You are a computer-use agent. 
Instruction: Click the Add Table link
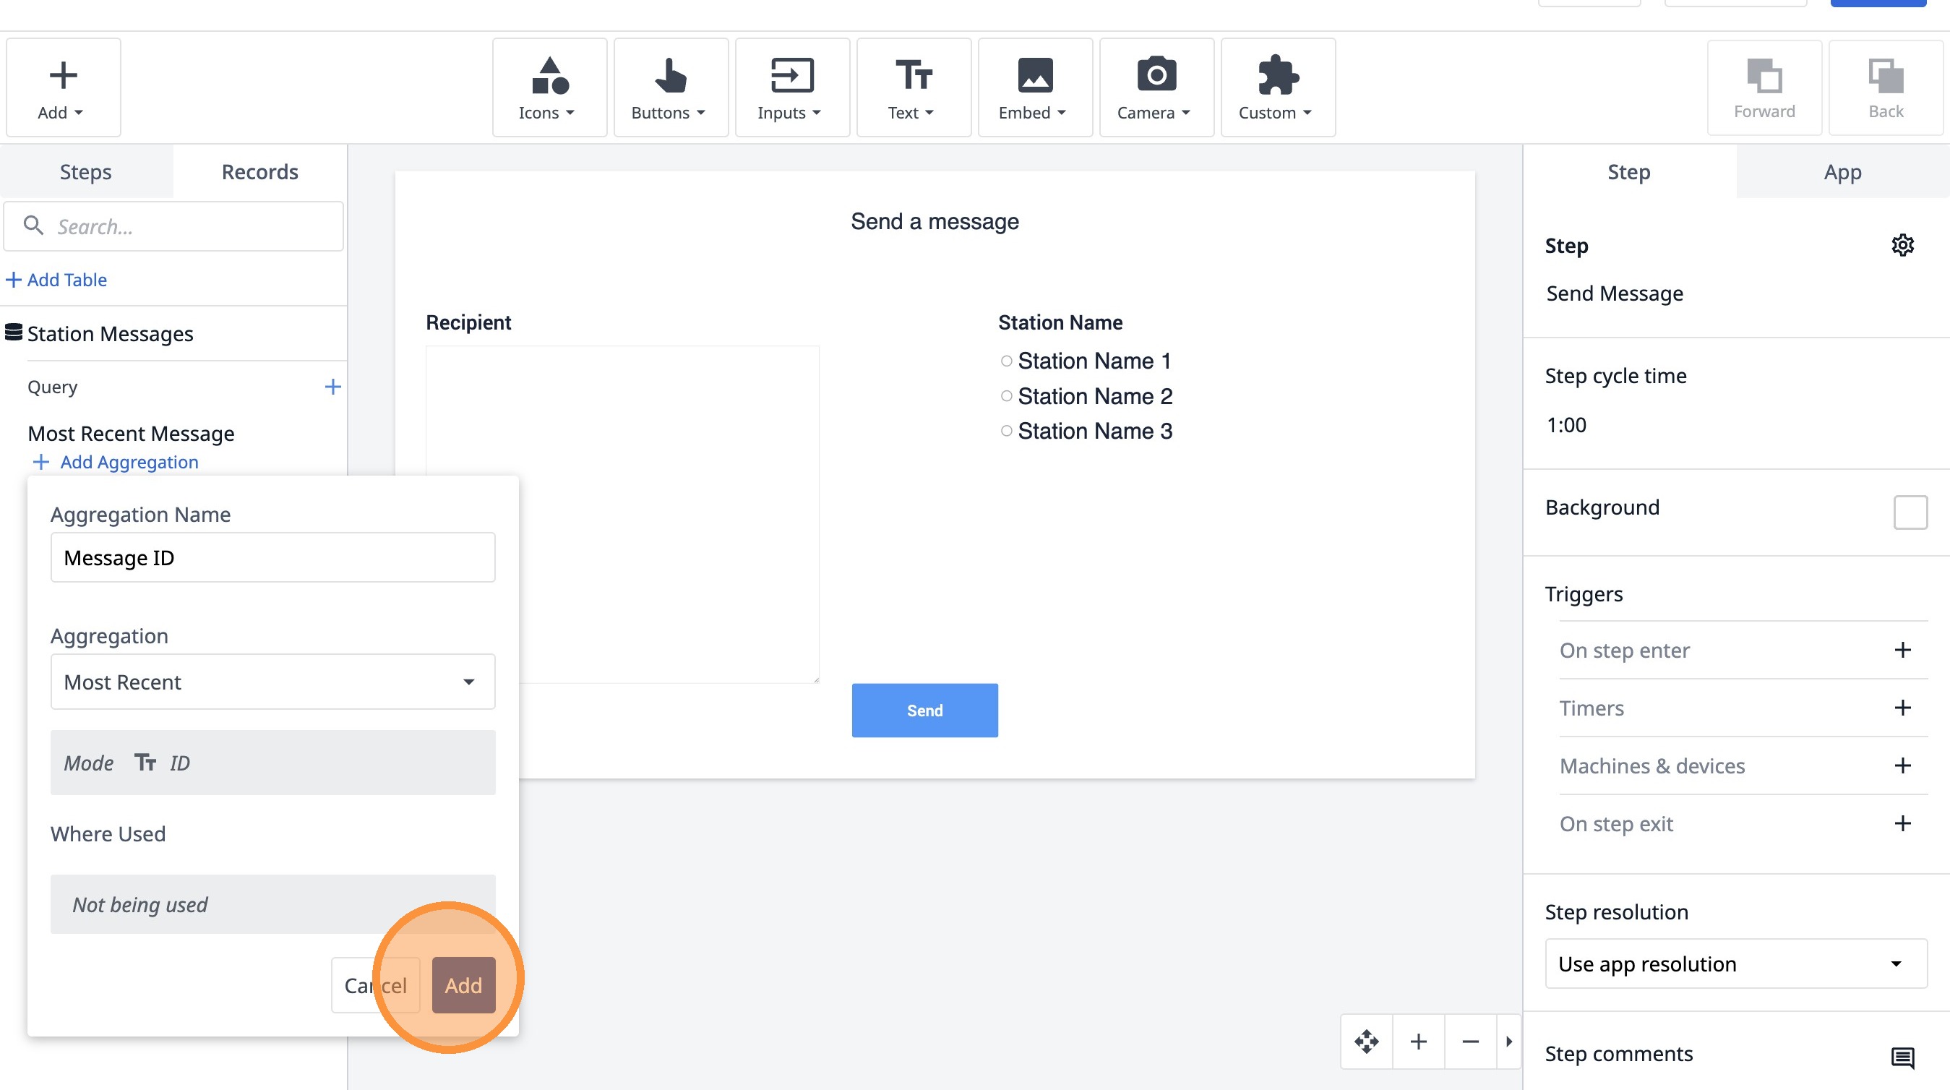tap(57, 280)
